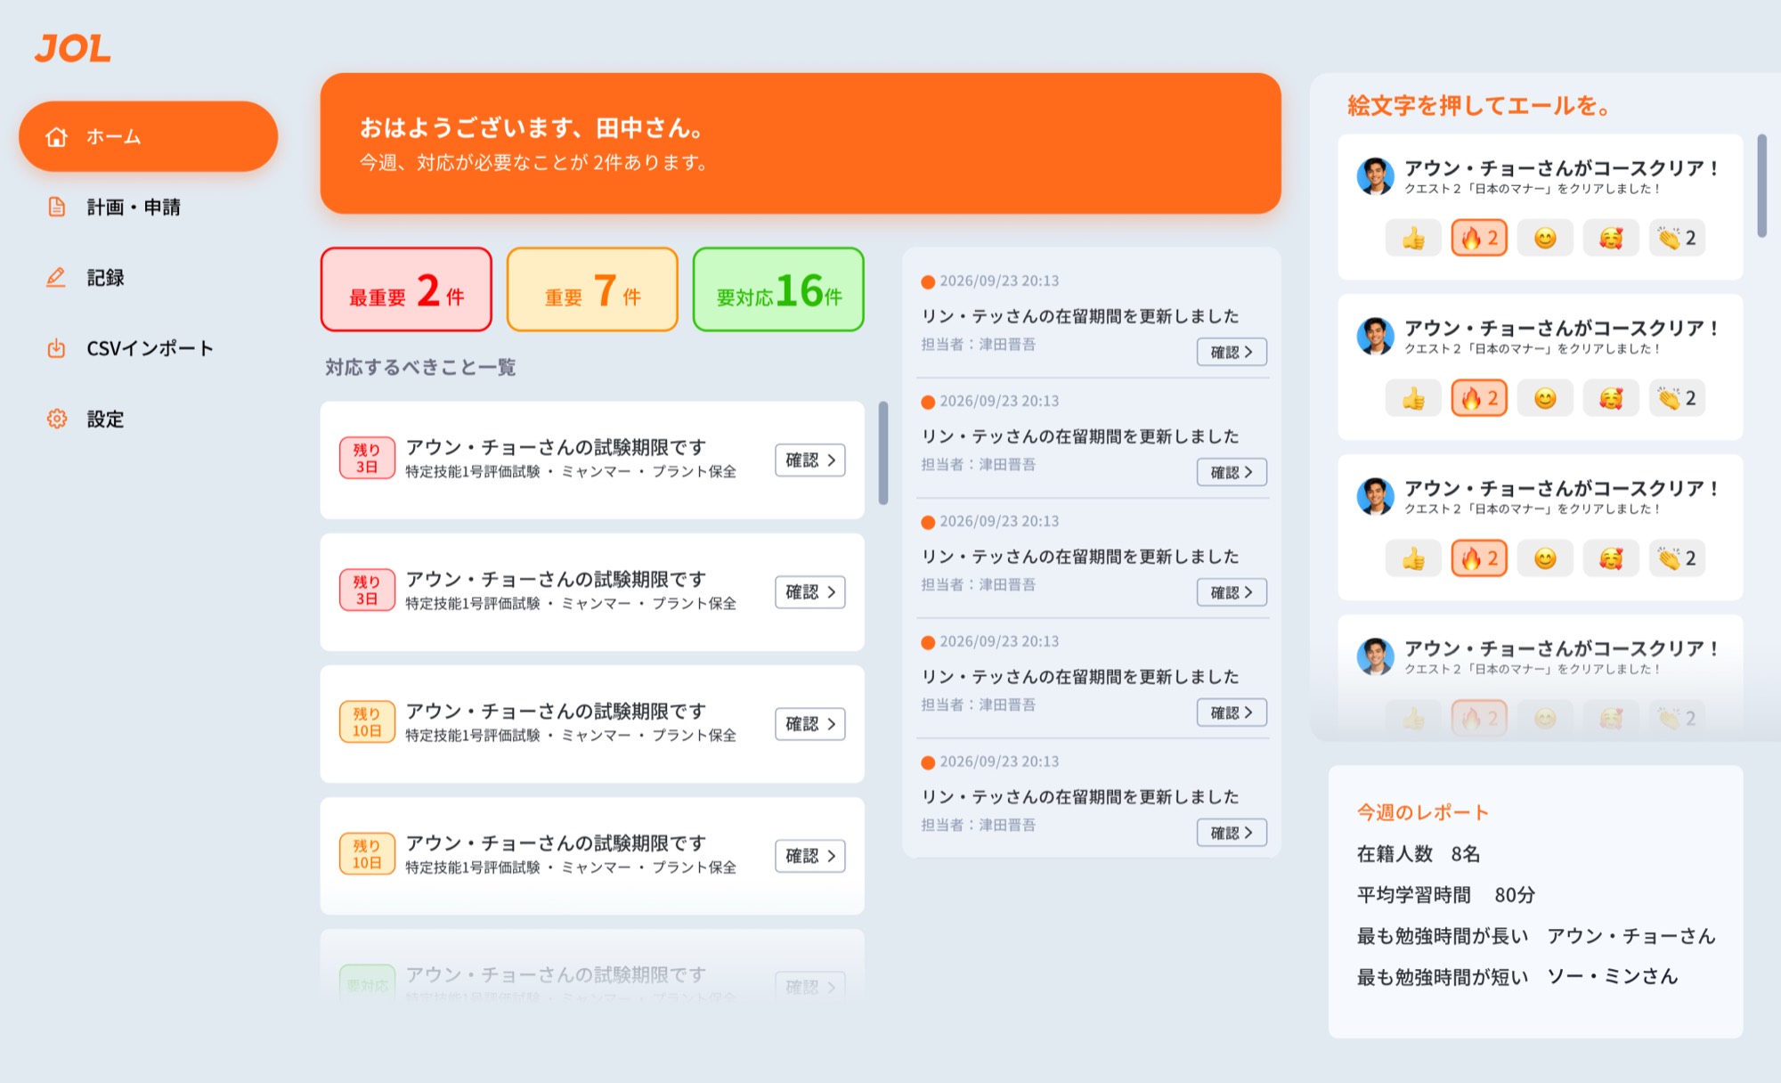React with the hearts face on the third cheer card
1781x1083 pixels.
1611,558
